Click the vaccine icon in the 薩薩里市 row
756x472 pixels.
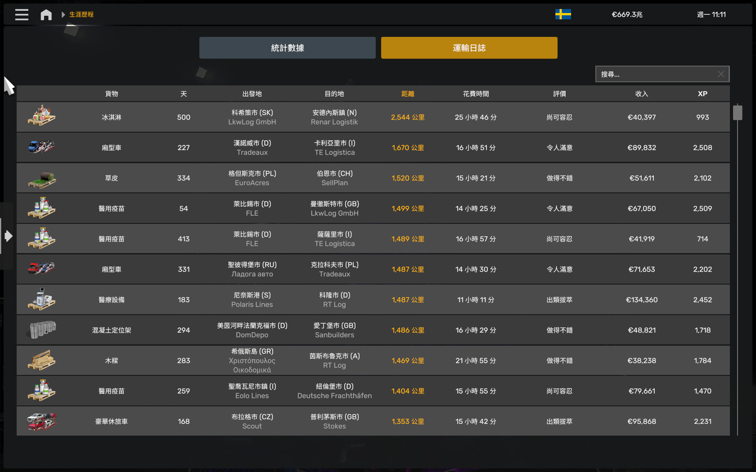41,238
